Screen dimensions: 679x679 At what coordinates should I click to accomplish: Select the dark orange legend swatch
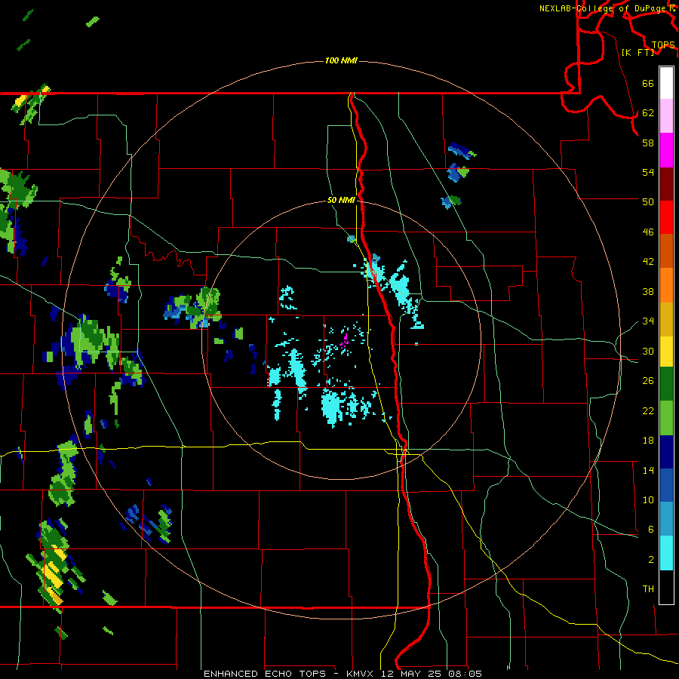pyautogui.click(x=666, y=251)
